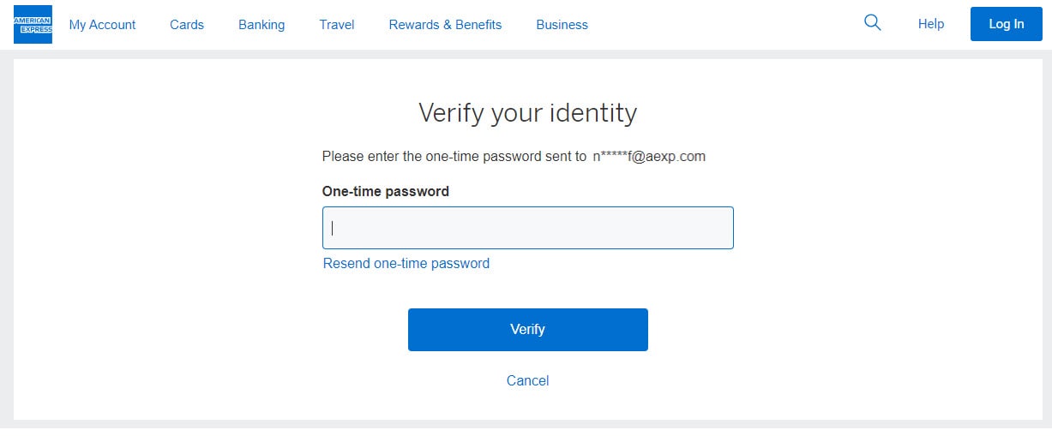Click Resend one-time password link
The height and width of the screenshot is (436, 1052).
click(406, 264)
